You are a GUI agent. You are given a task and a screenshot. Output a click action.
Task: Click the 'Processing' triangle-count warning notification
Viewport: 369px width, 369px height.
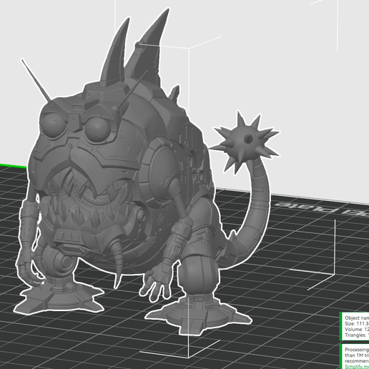[x=354, y=357]
